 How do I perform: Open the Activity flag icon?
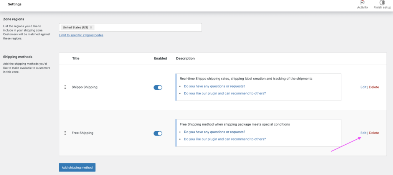tap(362, 3)
